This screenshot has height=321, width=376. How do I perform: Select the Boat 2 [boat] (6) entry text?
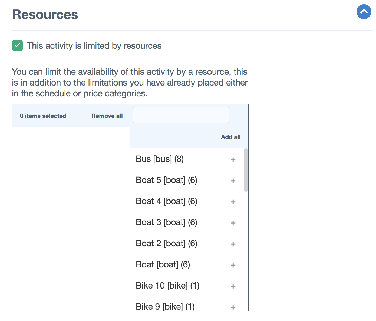coord(166,244)
